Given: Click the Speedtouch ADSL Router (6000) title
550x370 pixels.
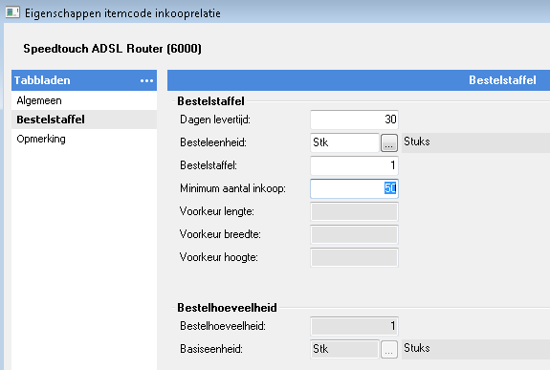Looking at the screenshot, I should pyautogui.click(x=112, y=49).
